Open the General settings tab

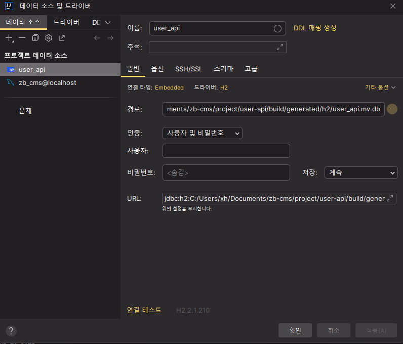(133, 69)
